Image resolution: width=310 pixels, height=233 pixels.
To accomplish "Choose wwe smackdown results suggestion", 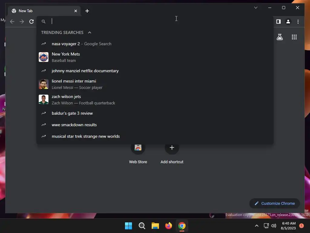I will tap(155, 125).
